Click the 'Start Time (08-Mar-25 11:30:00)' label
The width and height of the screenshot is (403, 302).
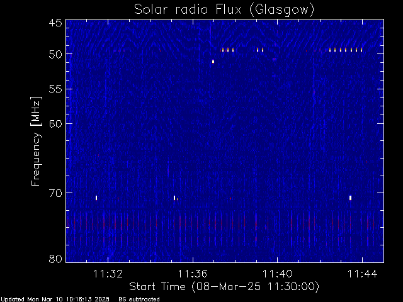pyautogui.click(x=224, y=287)
